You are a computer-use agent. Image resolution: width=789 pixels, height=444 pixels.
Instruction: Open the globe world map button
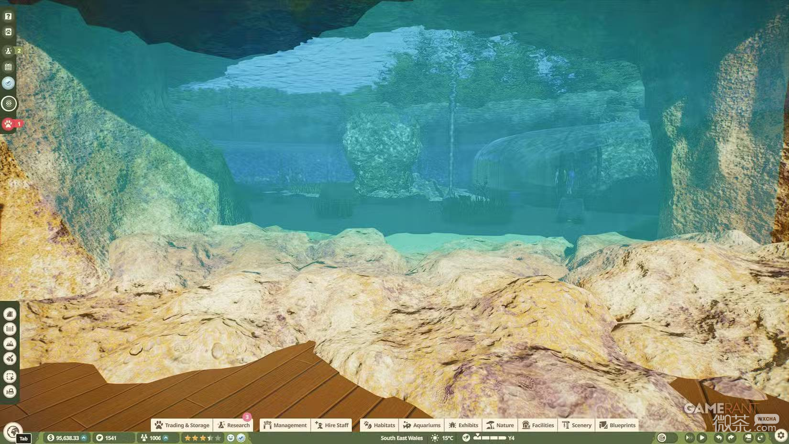coord(13,432)
